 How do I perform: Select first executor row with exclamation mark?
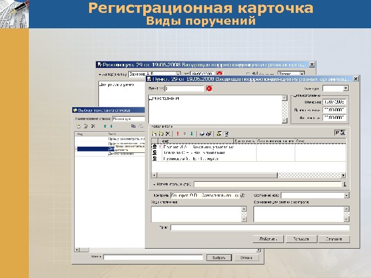[248, 147]
